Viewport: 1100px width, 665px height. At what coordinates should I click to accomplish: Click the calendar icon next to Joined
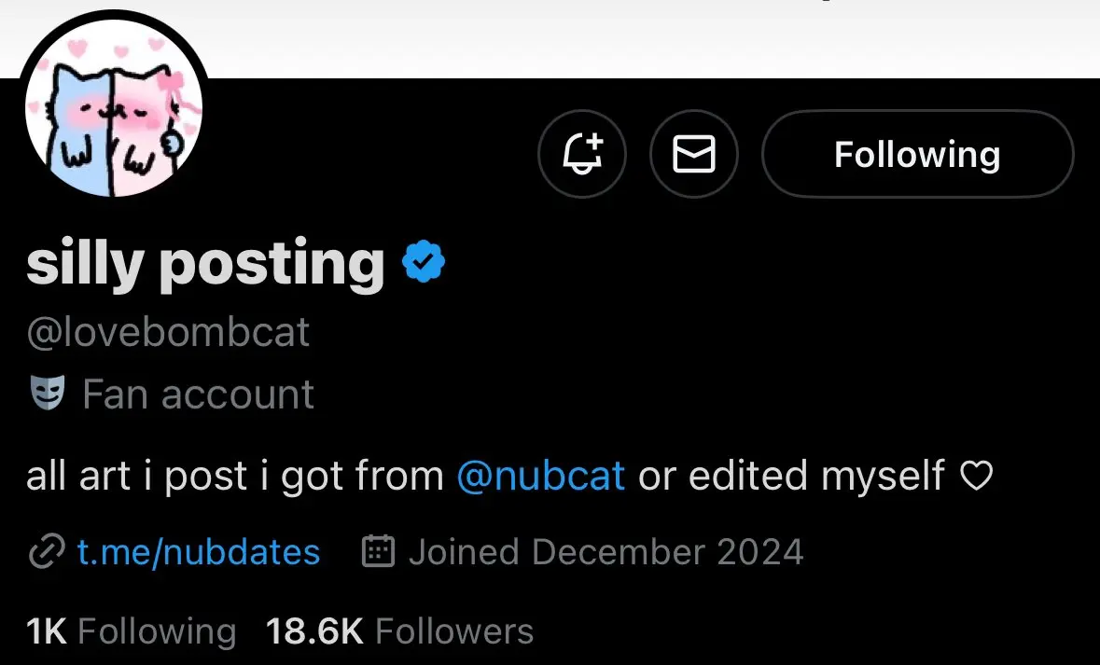378,551
